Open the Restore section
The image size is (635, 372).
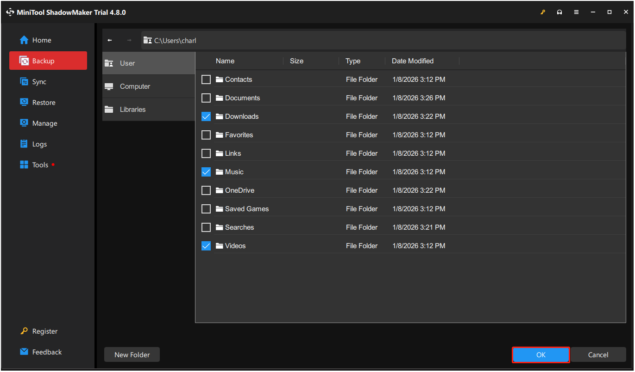[44, 102]
